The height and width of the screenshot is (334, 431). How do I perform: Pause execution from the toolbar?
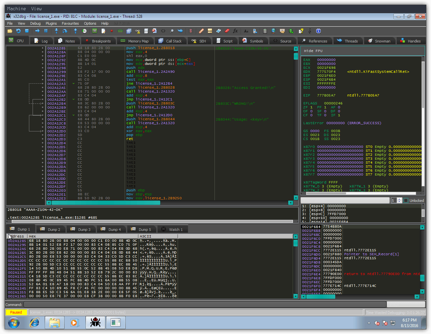46,31
